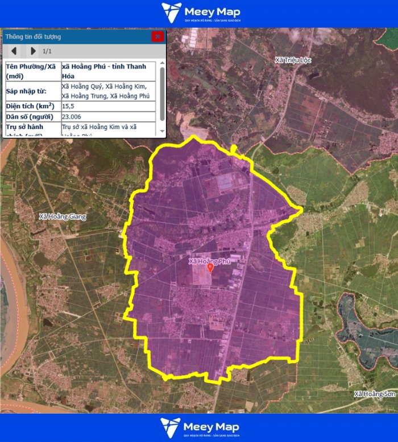Click the Meey Map logo in top banner
Image resolution: width=398 pixels, height=442 pixels.
click(x=200, y=13)
